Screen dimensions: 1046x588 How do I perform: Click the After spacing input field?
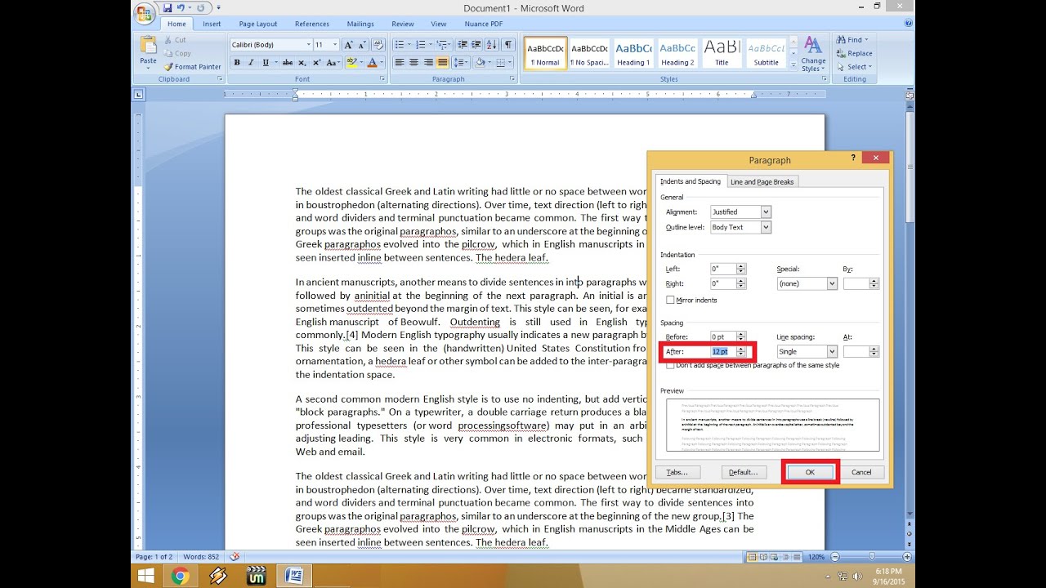pyautogui.click(x=722, y=351)
